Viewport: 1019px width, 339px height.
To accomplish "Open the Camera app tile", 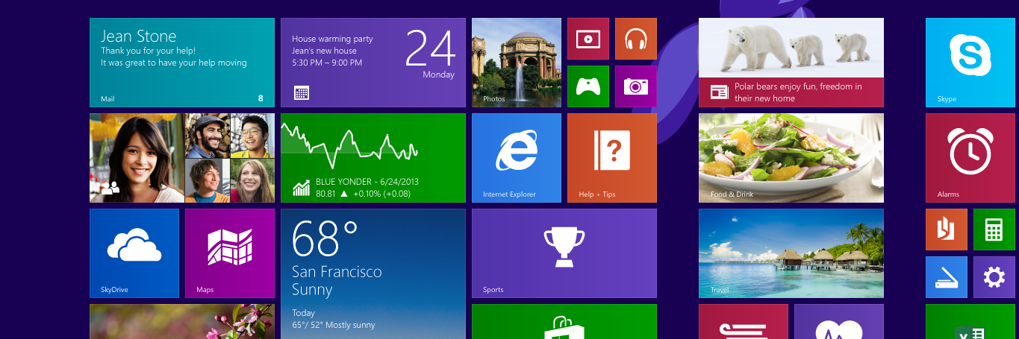I will [x=636, y=86].
